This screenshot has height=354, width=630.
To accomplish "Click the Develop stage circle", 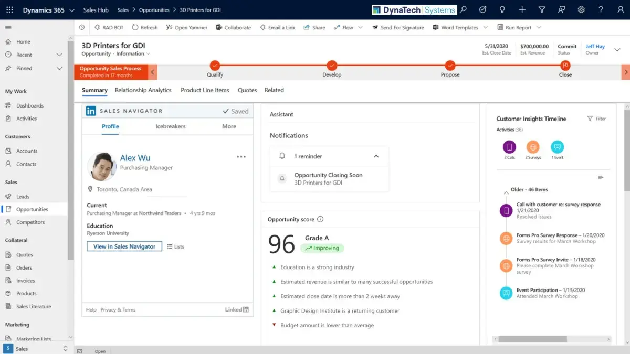I will coord(332,65).
